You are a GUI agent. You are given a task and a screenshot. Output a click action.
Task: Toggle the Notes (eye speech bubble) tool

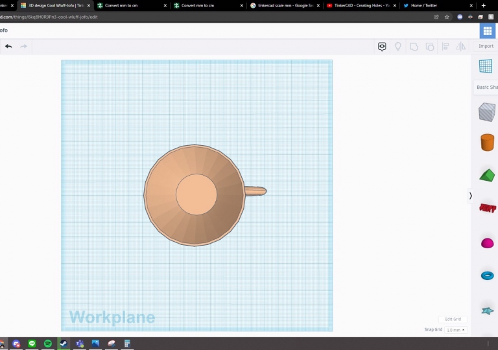[x=382, y=47]
